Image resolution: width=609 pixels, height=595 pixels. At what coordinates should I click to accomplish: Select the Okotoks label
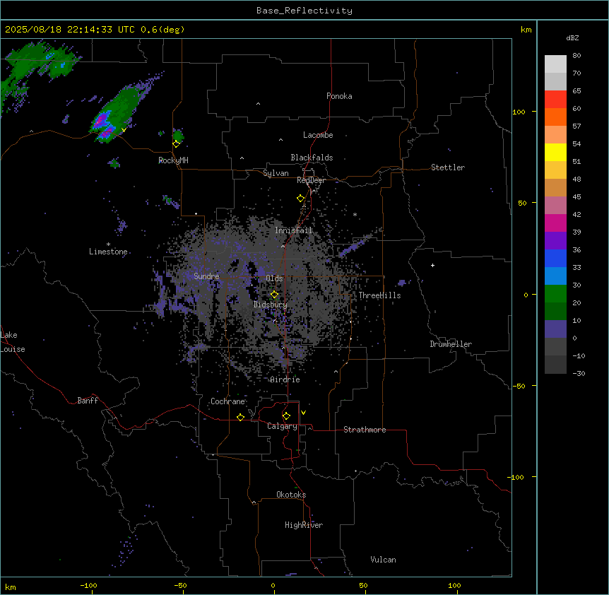pos(291,495)
